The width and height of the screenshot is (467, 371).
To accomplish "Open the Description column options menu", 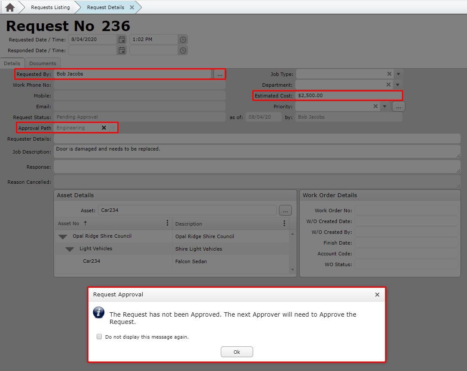I will (x=283, y=223).
